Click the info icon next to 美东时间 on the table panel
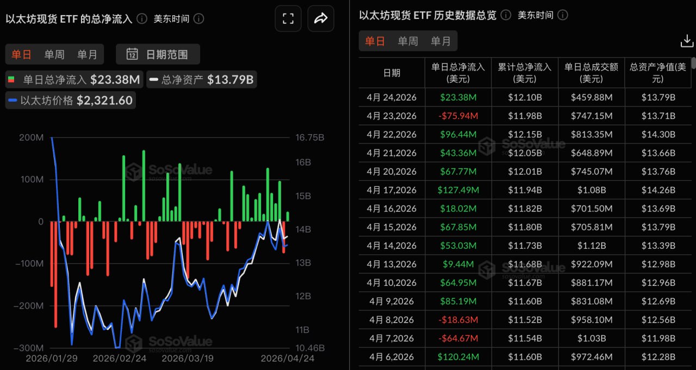 tap(563, 15)
